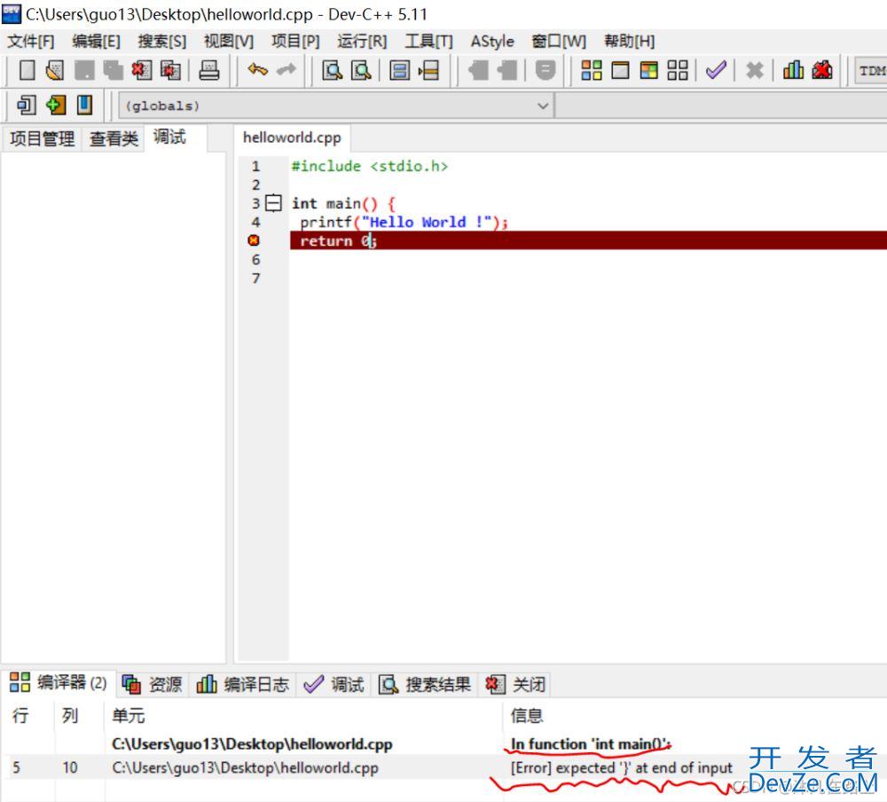Click the bold helloworld.cpp path in 单元 column
This screenshot has height=802, width=887.
tap(252, 743)
